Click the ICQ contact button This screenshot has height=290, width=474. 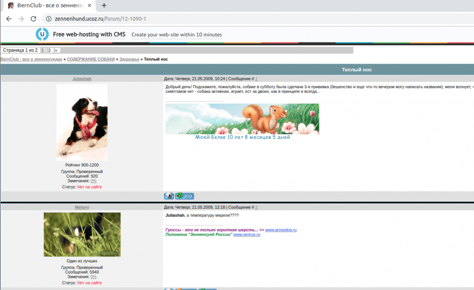(x=185, y=196)
